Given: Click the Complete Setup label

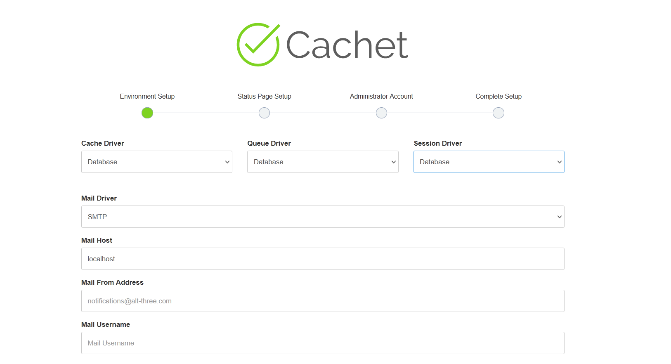Looking at the screenshot, I should (499, 96).
